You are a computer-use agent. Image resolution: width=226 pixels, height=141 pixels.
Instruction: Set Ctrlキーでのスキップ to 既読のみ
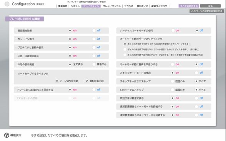[x=173, y=90]
